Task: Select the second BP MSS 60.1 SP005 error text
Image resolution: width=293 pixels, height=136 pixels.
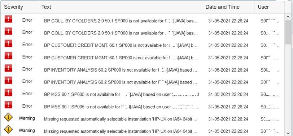Action: (x=121, y=107)
